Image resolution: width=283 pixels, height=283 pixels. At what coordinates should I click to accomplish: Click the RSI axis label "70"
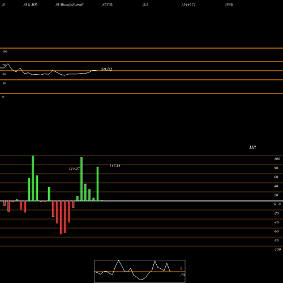pyautogui.click(x=4, y=65)
